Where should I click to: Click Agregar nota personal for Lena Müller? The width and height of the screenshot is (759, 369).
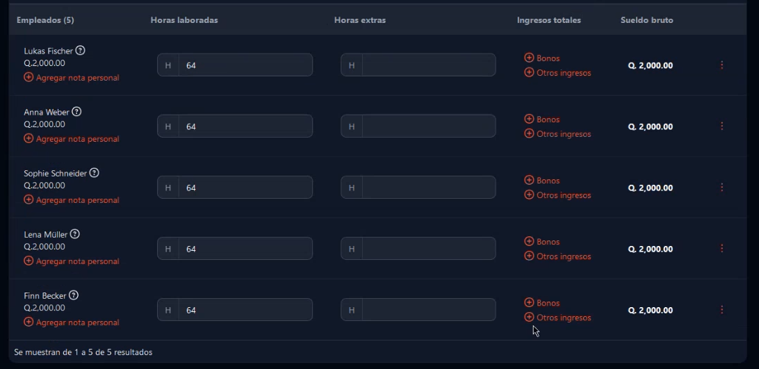[x=72, y=261]
